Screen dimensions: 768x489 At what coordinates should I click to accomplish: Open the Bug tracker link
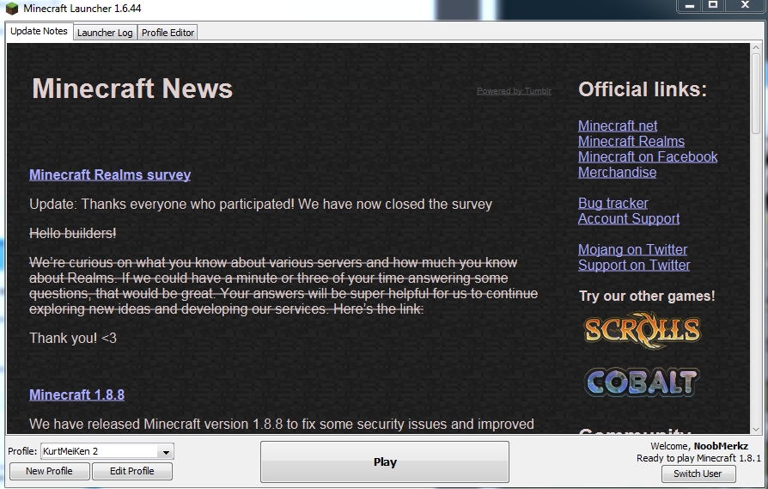pyautogui.click(x=613, y=204)
